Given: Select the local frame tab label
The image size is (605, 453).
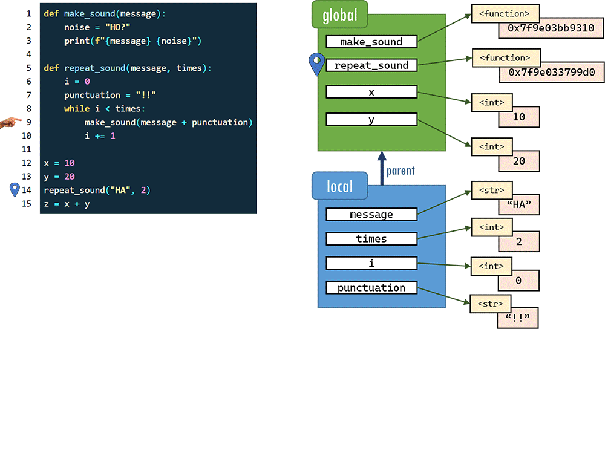Looking at the screenshot, I should tap(339, 186).
